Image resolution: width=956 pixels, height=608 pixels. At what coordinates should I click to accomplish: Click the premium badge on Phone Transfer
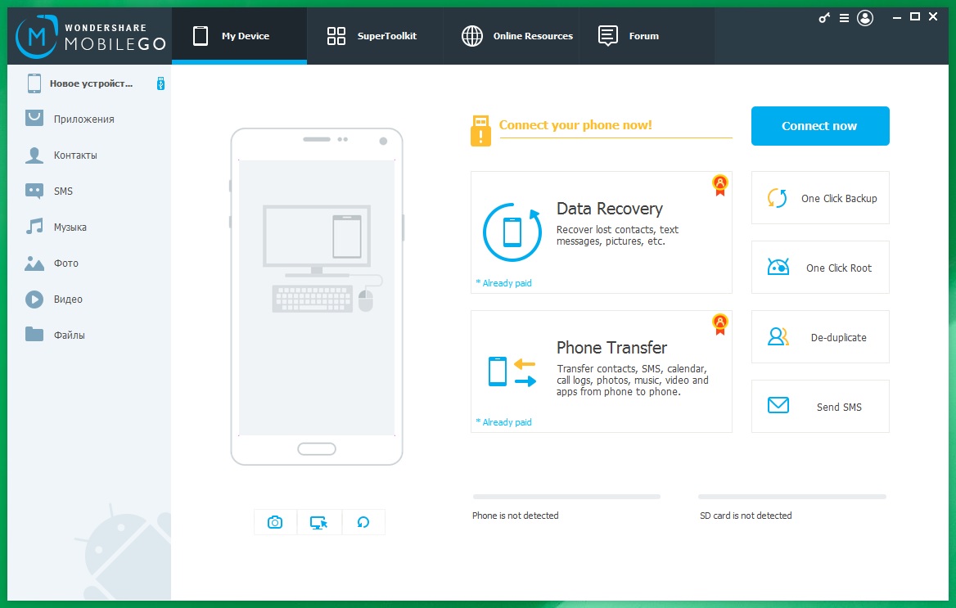pyautogui.click(x=720, y=324)
